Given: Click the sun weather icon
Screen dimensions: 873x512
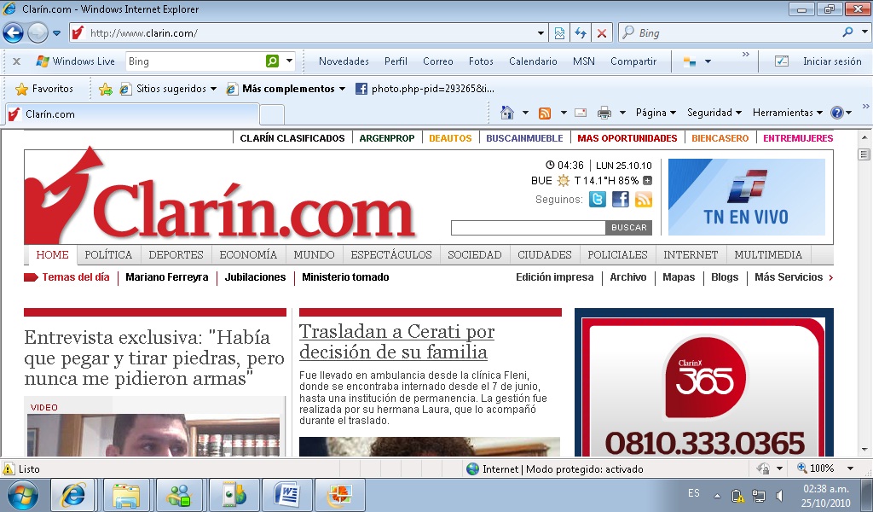Looking at the screenshot, I should (x=564, y=181).
